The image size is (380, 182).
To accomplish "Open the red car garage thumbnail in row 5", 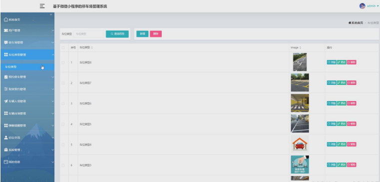I will [300, 144].
